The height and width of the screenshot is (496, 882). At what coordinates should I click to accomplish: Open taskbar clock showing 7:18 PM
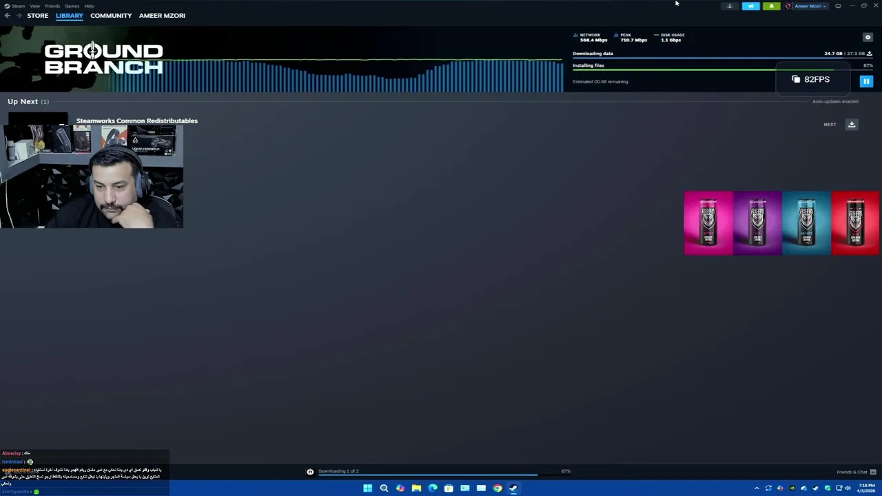[866, 488]
